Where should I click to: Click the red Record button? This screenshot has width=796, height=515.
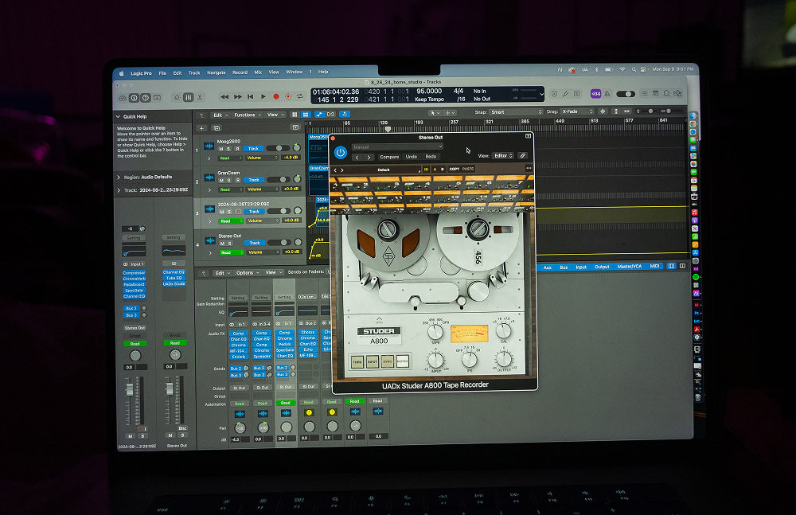[x=275, y=96]
